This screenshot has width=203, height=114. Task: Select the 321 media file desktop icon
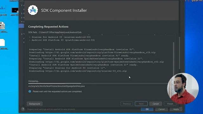pos(2,25)
